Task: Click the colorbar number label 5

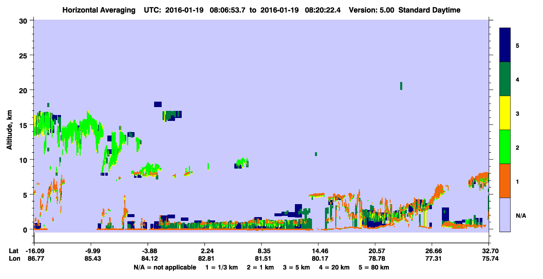Action: (x=518, y=45)
